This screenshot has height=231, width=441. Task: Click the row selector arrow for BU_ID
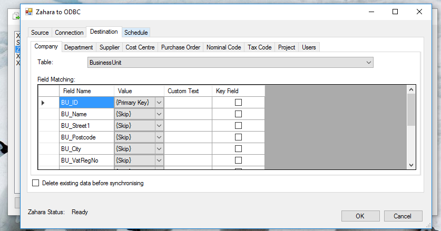coord(43,103)
